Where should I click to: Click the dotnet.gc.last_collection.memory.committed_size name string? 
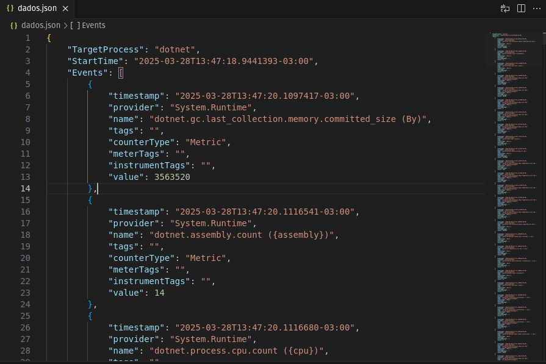coord(288,119)
